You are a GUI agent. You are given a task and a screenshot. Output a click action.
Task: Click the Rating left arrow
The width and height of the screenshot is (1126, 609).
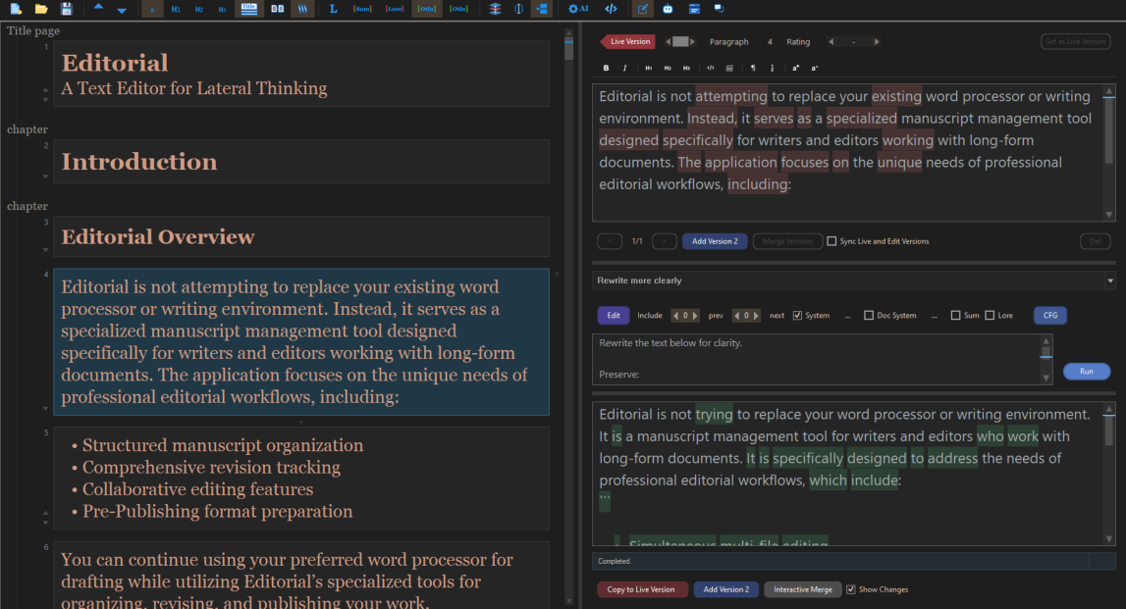coord(831,41)
